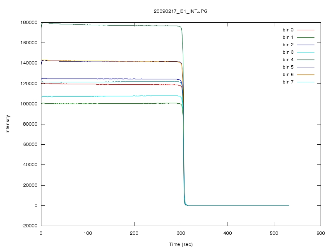The height and width of the screenshot is (248, 331).
Task: Click the 200 x-axis tick label
Action: coord(134,233)
